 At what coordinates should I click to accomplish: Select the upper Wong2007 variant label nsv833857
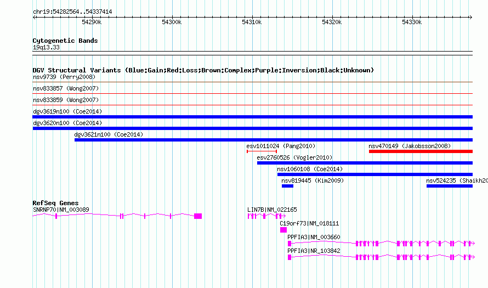pos(66,88)
